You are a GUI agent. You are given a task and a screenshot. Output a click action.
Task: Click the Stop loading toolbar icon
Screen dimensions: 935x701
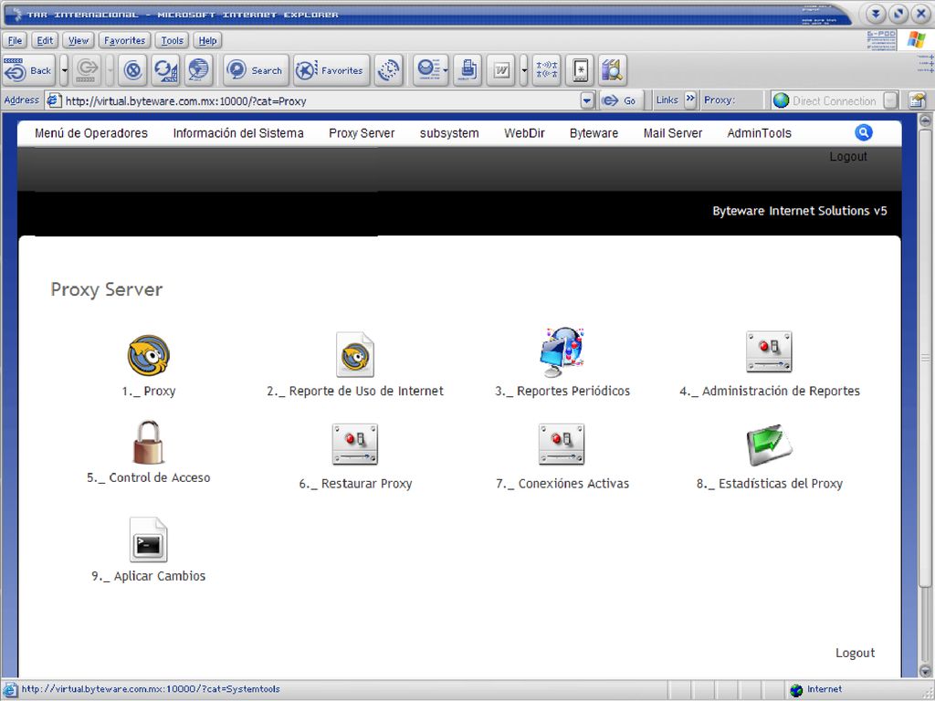[133, 70]
